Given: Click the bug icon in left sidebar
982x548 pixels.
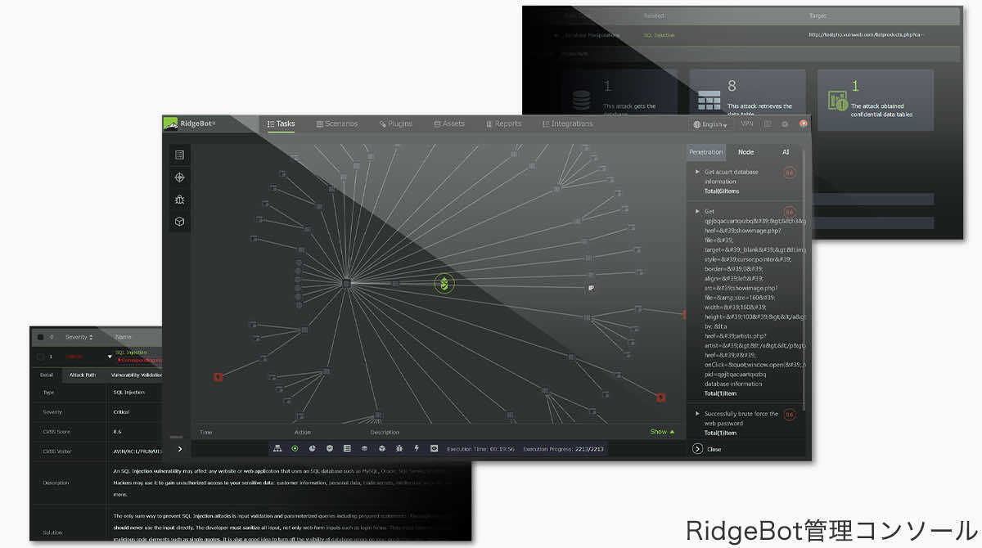Looking at the screenshot, I should [x=179, y=200].
